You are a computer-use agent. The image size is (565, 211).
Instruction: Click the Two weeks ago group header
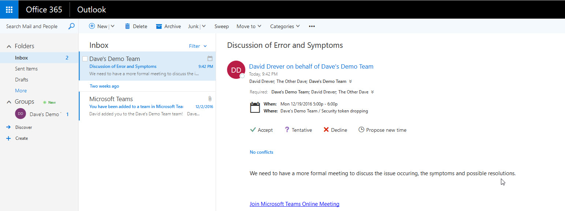click(x=104, y=86)
